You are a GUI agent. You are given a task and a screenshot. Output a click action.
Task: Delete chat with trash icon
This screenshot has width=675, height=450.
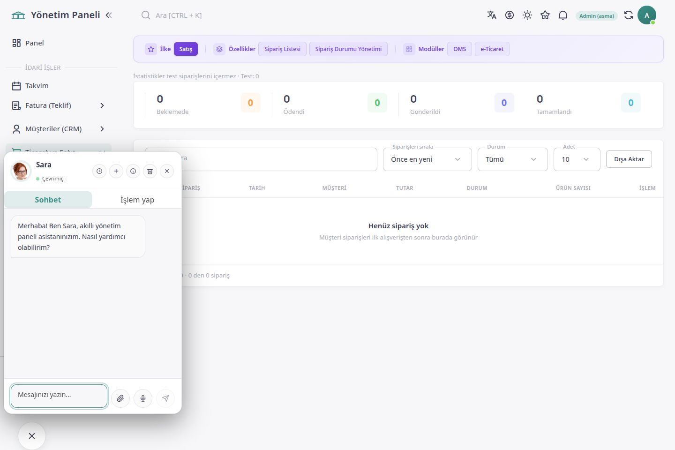[x=150, y=171]
